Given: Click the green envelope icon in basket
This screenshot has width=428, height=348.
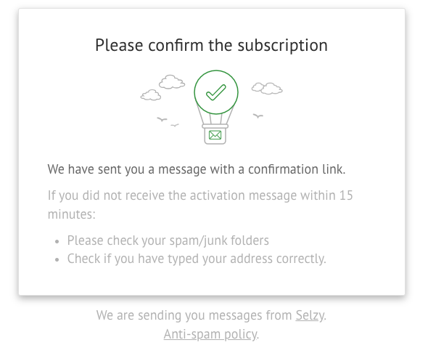Looking at the screenshot, I should [x=215, y=135].
